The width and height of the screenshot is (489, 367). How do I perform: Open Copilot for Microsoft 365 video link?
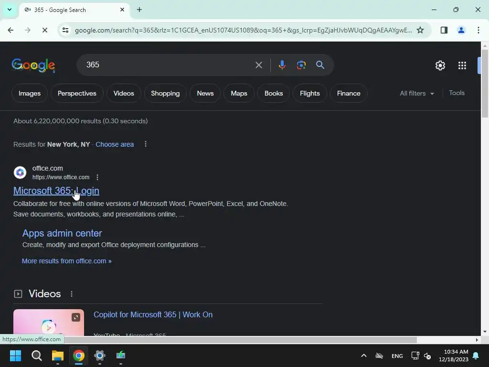[153, 314]
